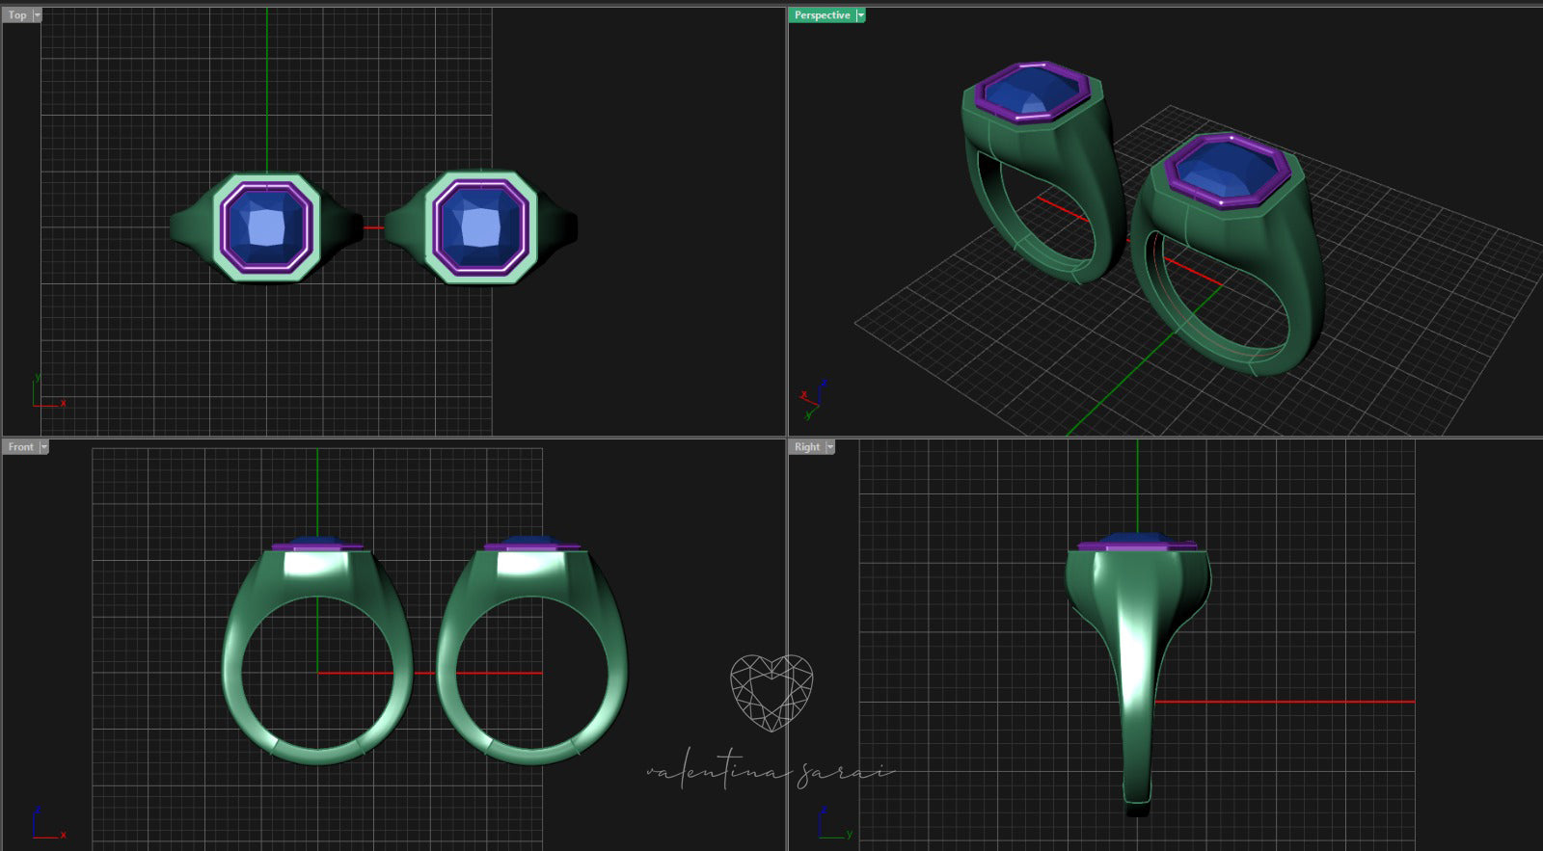Select the left ring's blue gemstone in Top view
This screenshot has height=851, width=1543.
(267, 227)
